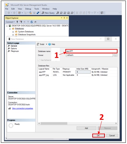The image size is (127, 144).
Task: Click the Add button for database files
Action: pos(87,128)
